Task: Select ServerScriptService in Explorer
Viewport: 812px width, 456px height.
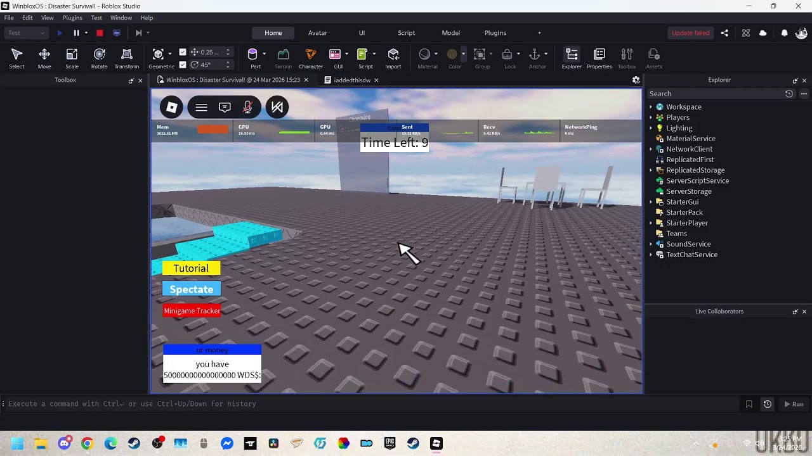Action: coord(697,181)
